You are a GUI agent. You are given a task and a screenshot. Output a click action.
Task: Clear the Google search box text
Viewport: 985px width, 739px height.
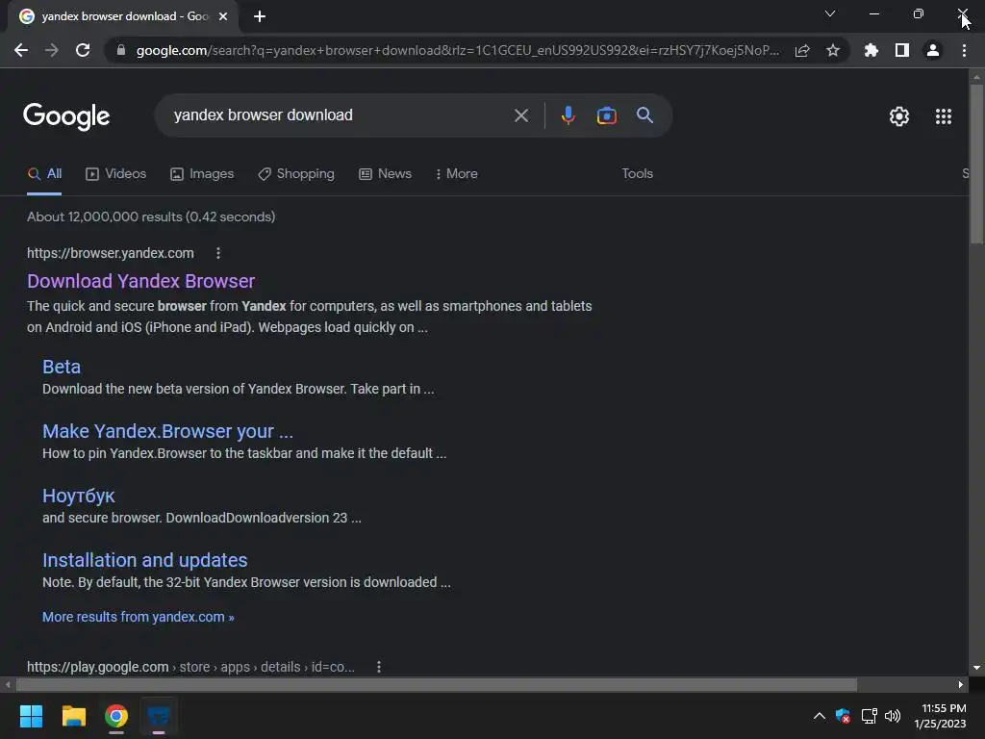coord(520,115)
